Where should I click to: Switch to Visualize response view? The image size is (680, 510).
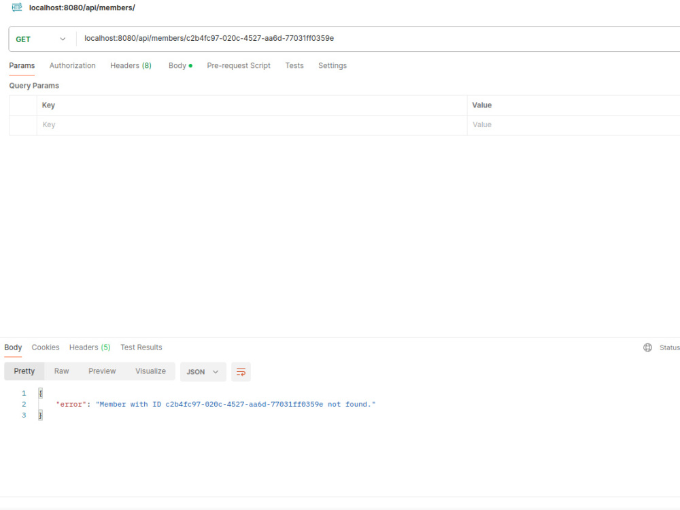(150, 371)
